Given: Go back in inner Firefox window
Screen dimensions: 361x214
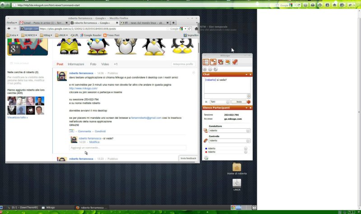Looking at the screenshot, I should (x=9, y=28).
